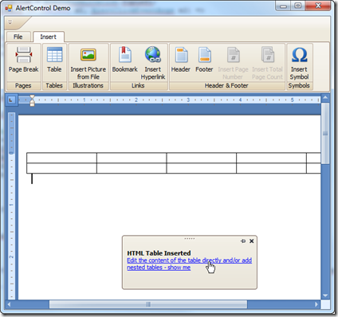Open the quick access toolbar dropdown
The height and width of the screenshot is (317, 338).
click(x=10, y=22)
